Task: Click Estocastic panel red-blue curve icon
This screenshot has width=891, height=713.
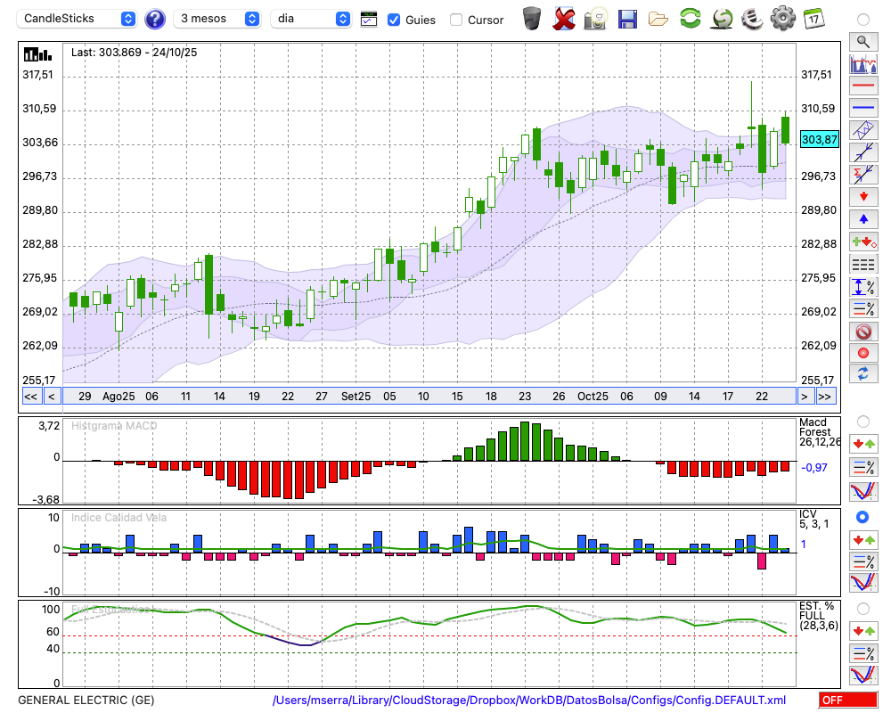Action: (x=863, y=675)
